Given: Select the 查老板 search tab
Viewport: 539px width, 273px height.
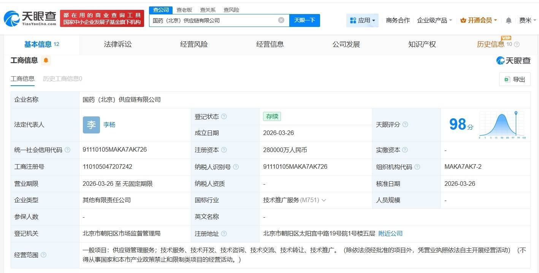Looking at the screenshot, I should [184, 10].
